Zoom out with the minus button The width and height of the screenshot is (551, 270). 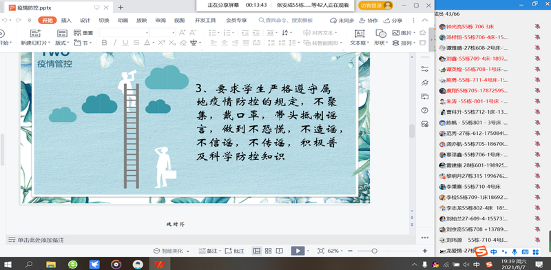(x=350, y=251)
